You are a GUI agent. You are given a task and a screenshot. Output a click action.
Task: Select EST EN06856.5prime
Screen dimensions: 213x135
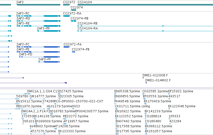pos(127,96)
